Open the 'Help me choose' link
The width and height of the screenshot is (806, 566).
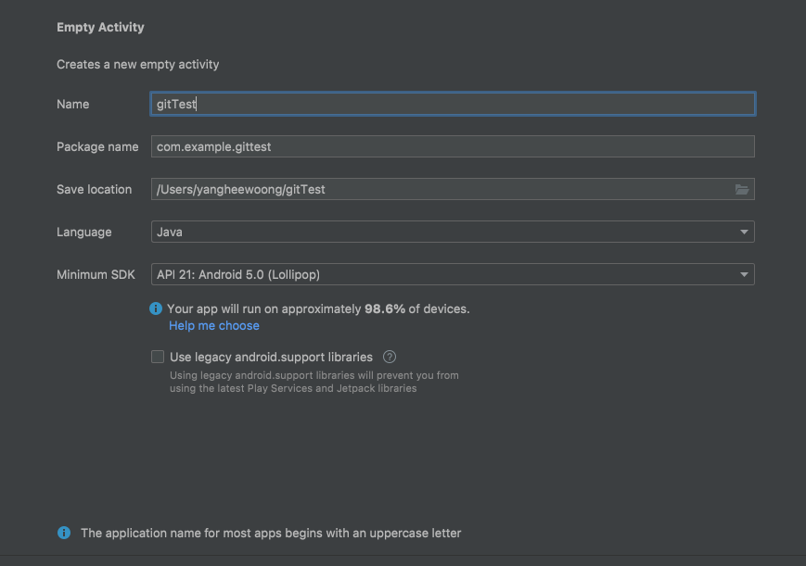tap(214, 326)
